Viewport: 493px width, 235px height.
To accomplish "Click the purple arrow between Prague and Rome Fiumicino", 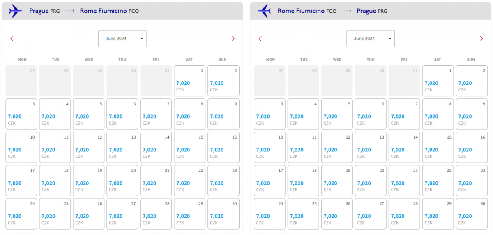I will [70, 11].
